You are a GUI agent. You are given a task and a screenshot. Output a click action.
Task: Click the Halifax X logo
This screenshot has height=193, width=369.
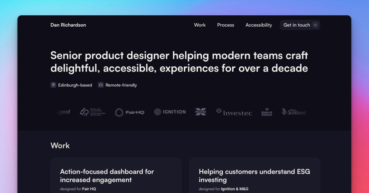(201, 112)
